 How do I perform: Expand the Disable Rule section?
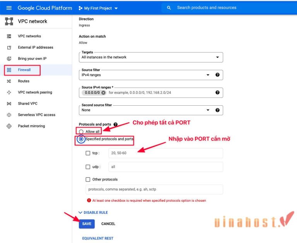coord(93,213)
